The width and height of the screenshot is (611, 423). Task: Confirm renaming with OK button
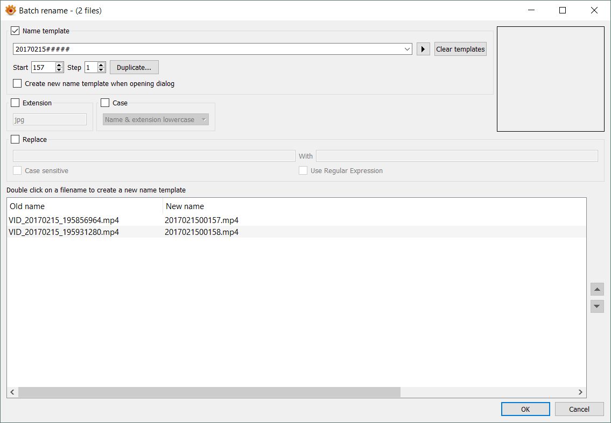(x=525, y=409)
